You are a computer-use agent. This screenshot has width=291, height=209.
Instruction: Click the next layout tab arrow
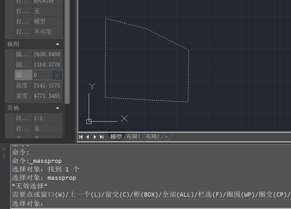point(95,137)
